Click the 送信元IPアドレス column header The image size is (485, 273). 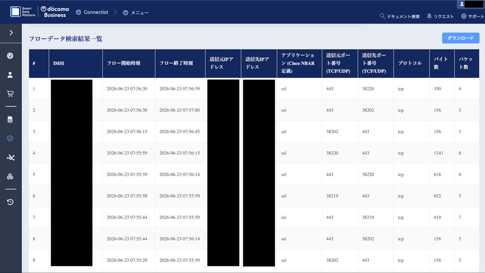click(223, 63)
